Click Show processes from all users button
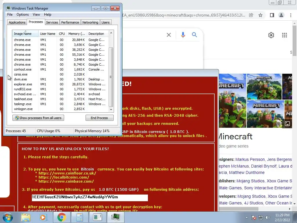This screenshot has height=223, width=297. pos(38,118)
